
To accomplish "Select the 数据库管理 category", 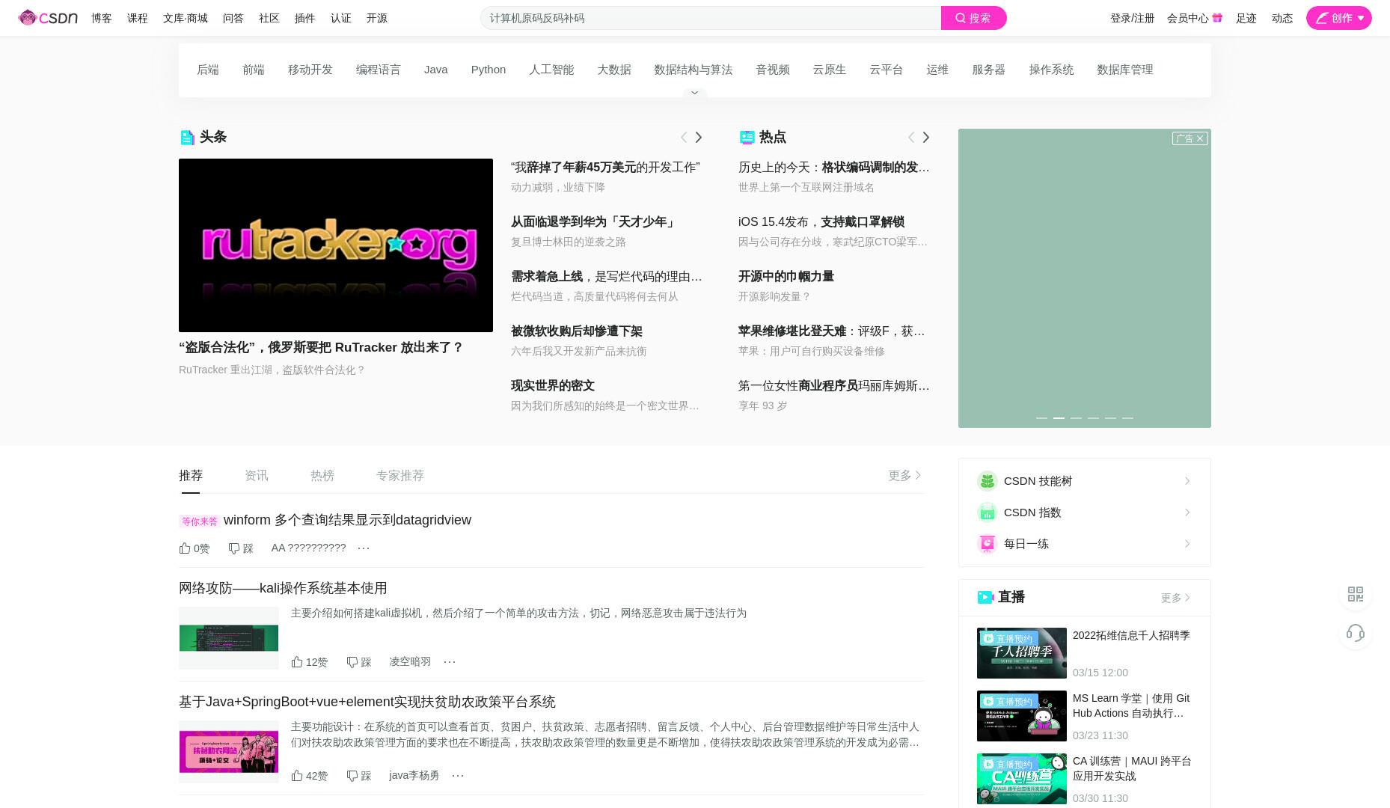I will (1125, 70).
